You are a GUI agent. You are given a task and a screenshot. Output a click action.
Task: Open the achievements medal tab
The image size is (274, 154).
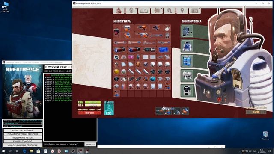[x=131, y=10]
